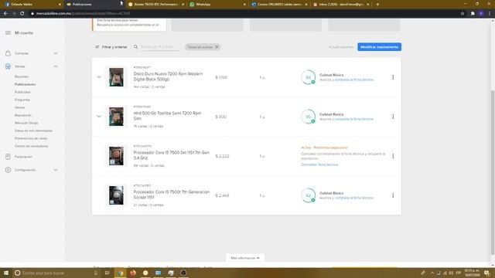Image resolution: width=495 pixels, height=278 pixels.
Task: Switch to the WhatsApp browser tab
Action: (217, 5)
